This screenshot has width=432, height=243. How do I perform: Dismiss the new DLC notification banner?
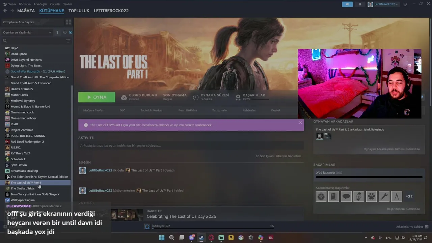pos(300,123)
